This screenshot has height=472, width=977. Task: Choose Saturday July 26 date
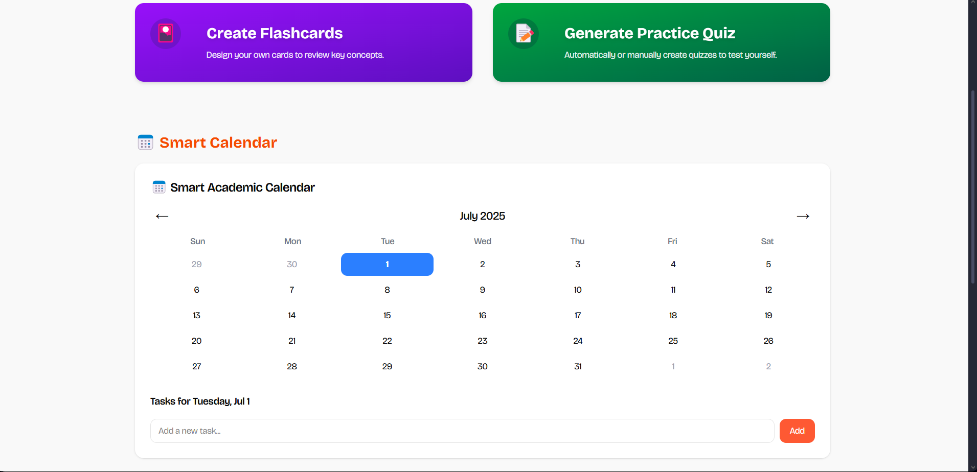(768, 341)
